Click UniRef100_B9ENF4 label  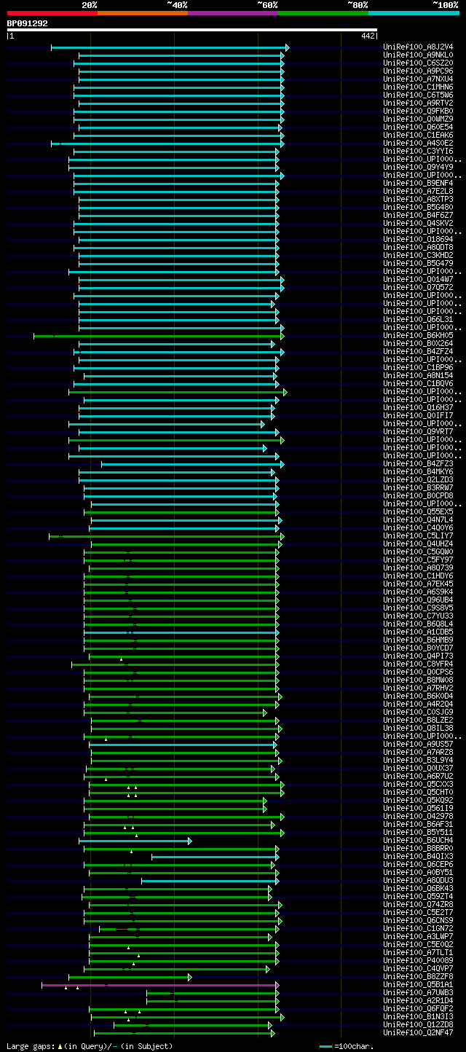[418, 183]
